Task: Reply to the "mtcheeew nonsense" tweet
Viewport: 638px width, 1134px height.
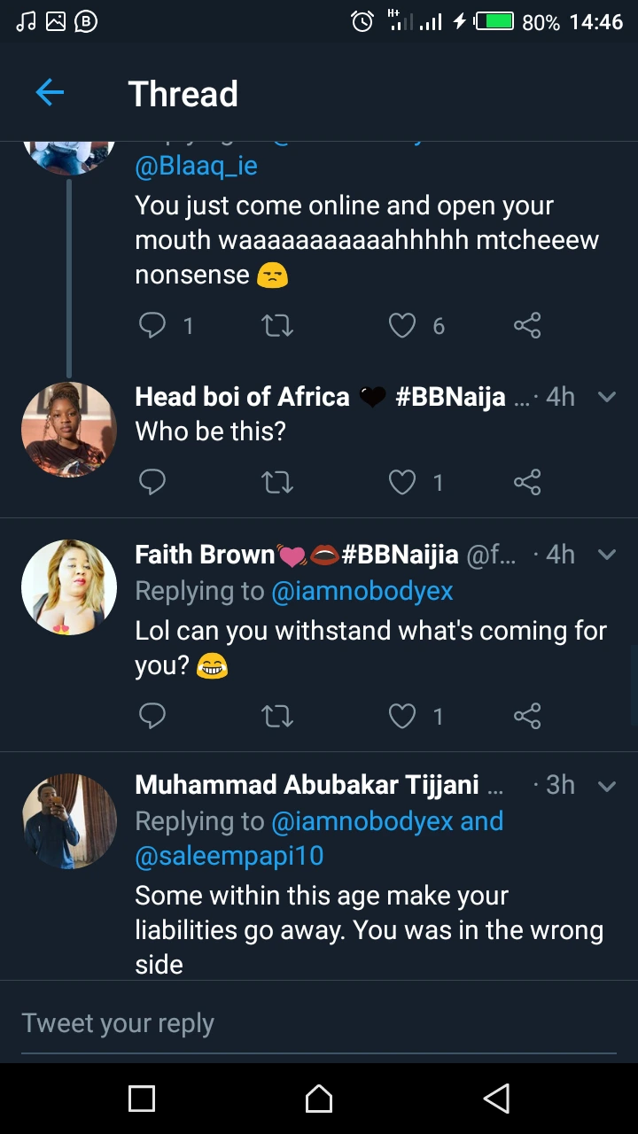Action: [152, 326]
